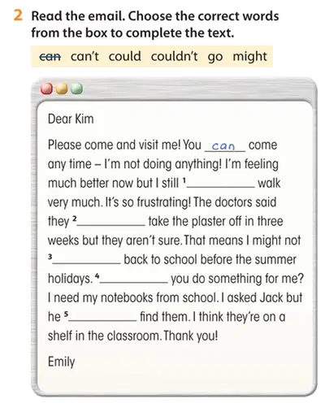Click the 'Emily' signature
This screenshot has width=325, height=403.
[61, 362]
